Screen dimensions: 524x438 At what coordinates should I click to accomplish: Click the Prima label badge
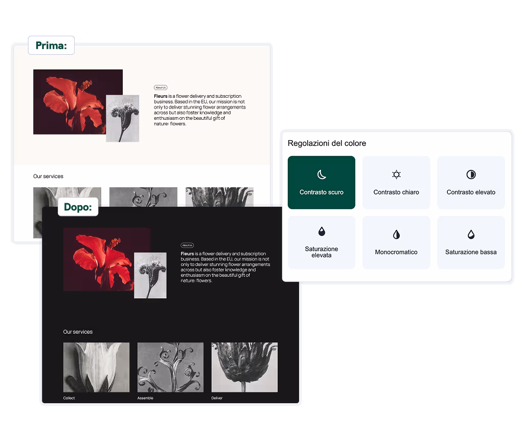(51, 46)
